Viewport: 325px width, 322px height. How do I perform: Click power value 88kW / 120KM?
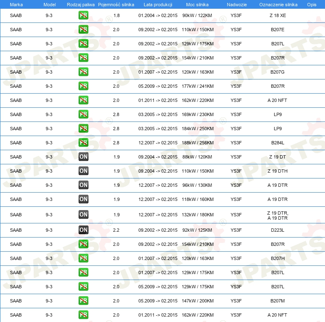click(x=197, y=157)
